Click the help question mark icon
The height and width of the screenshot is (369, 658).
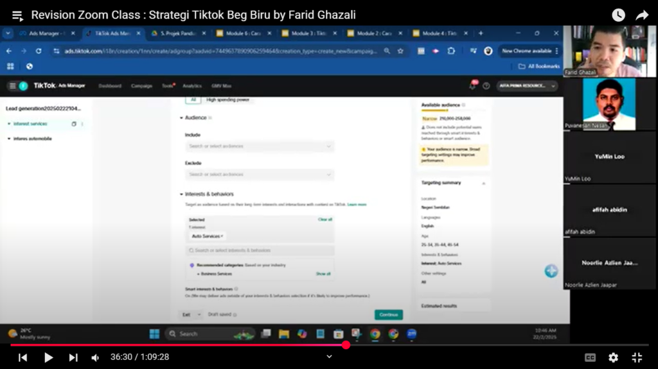pyautogui.click(x=486, y=86)
